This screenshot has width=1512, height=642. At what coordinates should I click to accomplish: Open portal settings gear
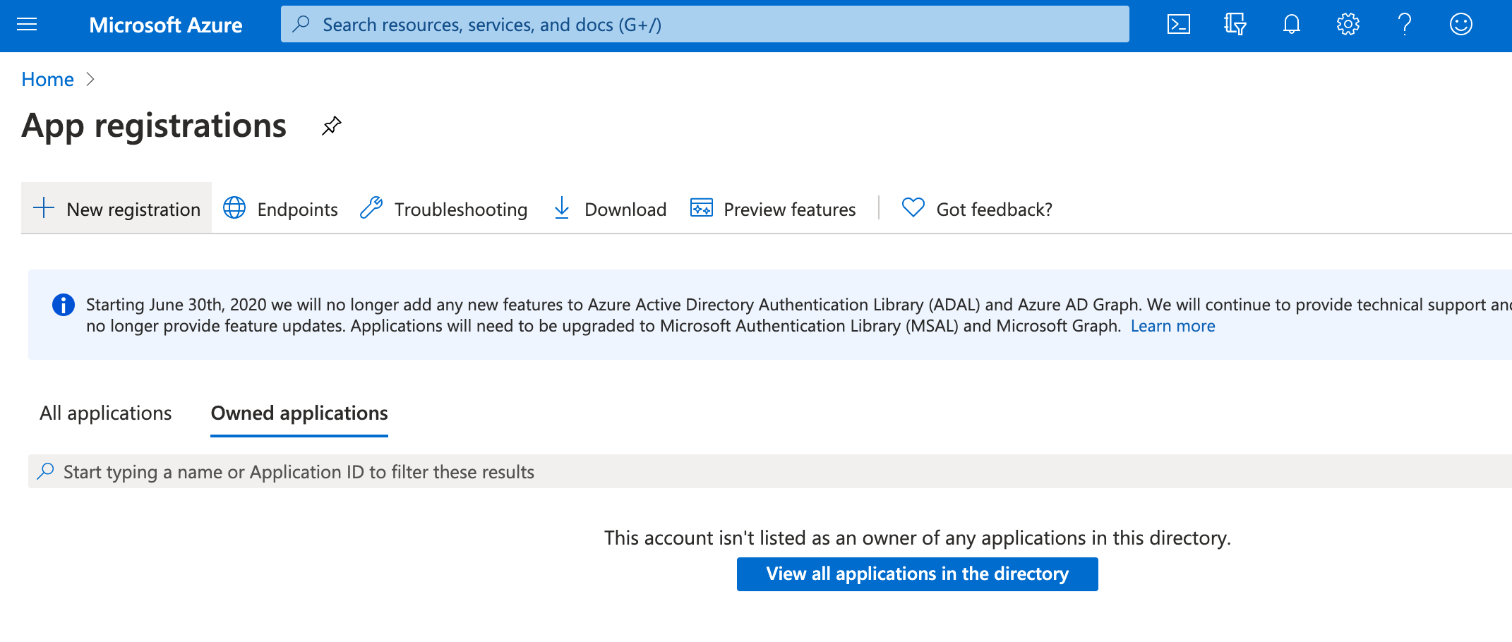point(1348,25)
